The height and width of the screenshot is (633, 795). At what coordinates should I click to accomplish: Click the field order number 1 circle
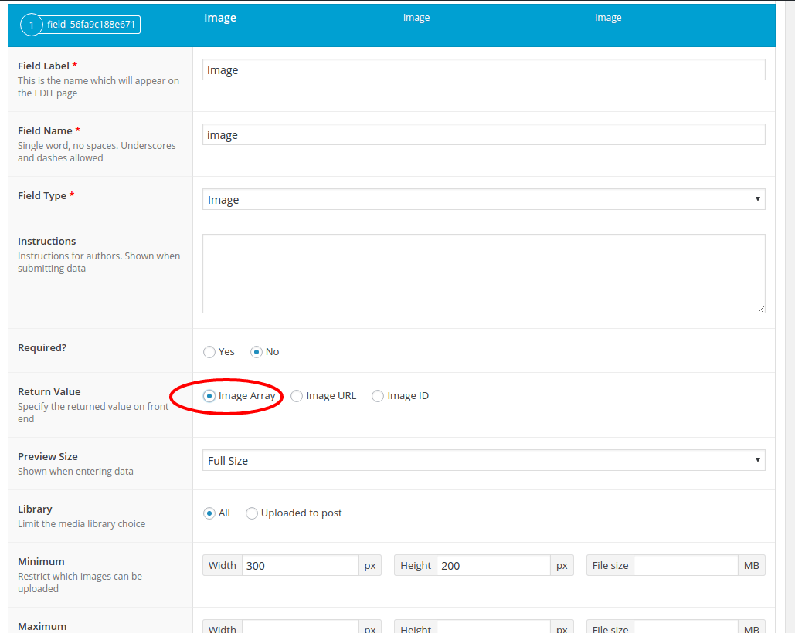point(31,24)
